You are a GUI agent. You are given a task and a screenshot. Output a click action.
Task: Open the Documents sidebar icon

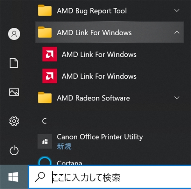(x=14, y=63)
